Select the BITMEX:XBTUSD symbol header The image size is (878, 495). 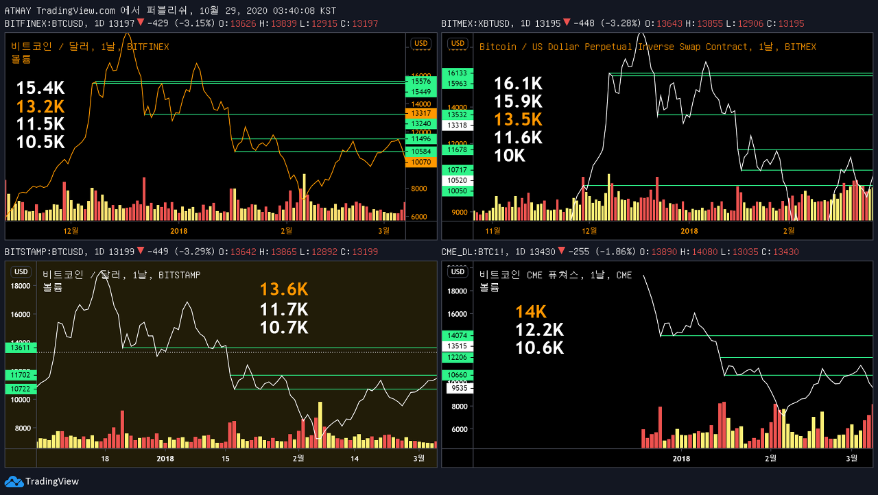tap(478, 23)
